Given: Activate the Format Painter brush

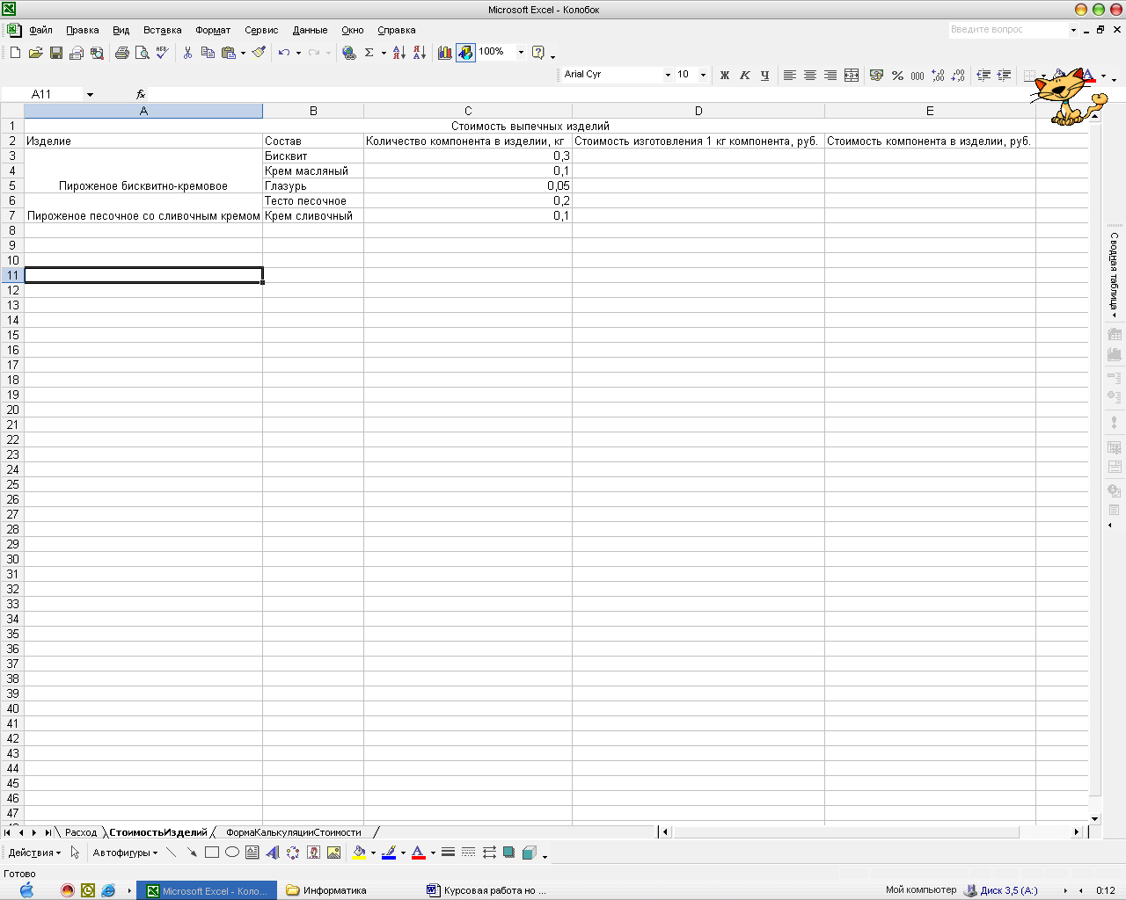Looking at the screenshot, I should point(259,53).
